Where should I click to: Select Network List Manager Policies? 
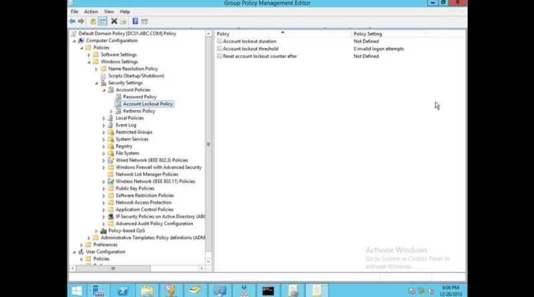(x=147, y=174)
